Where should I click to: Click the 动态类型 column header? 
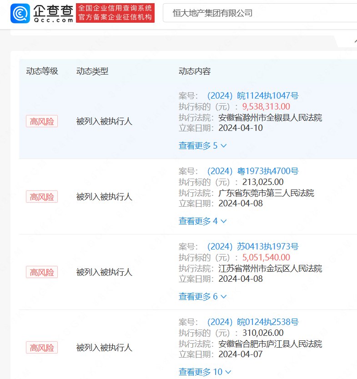click(x=92, y=71)
